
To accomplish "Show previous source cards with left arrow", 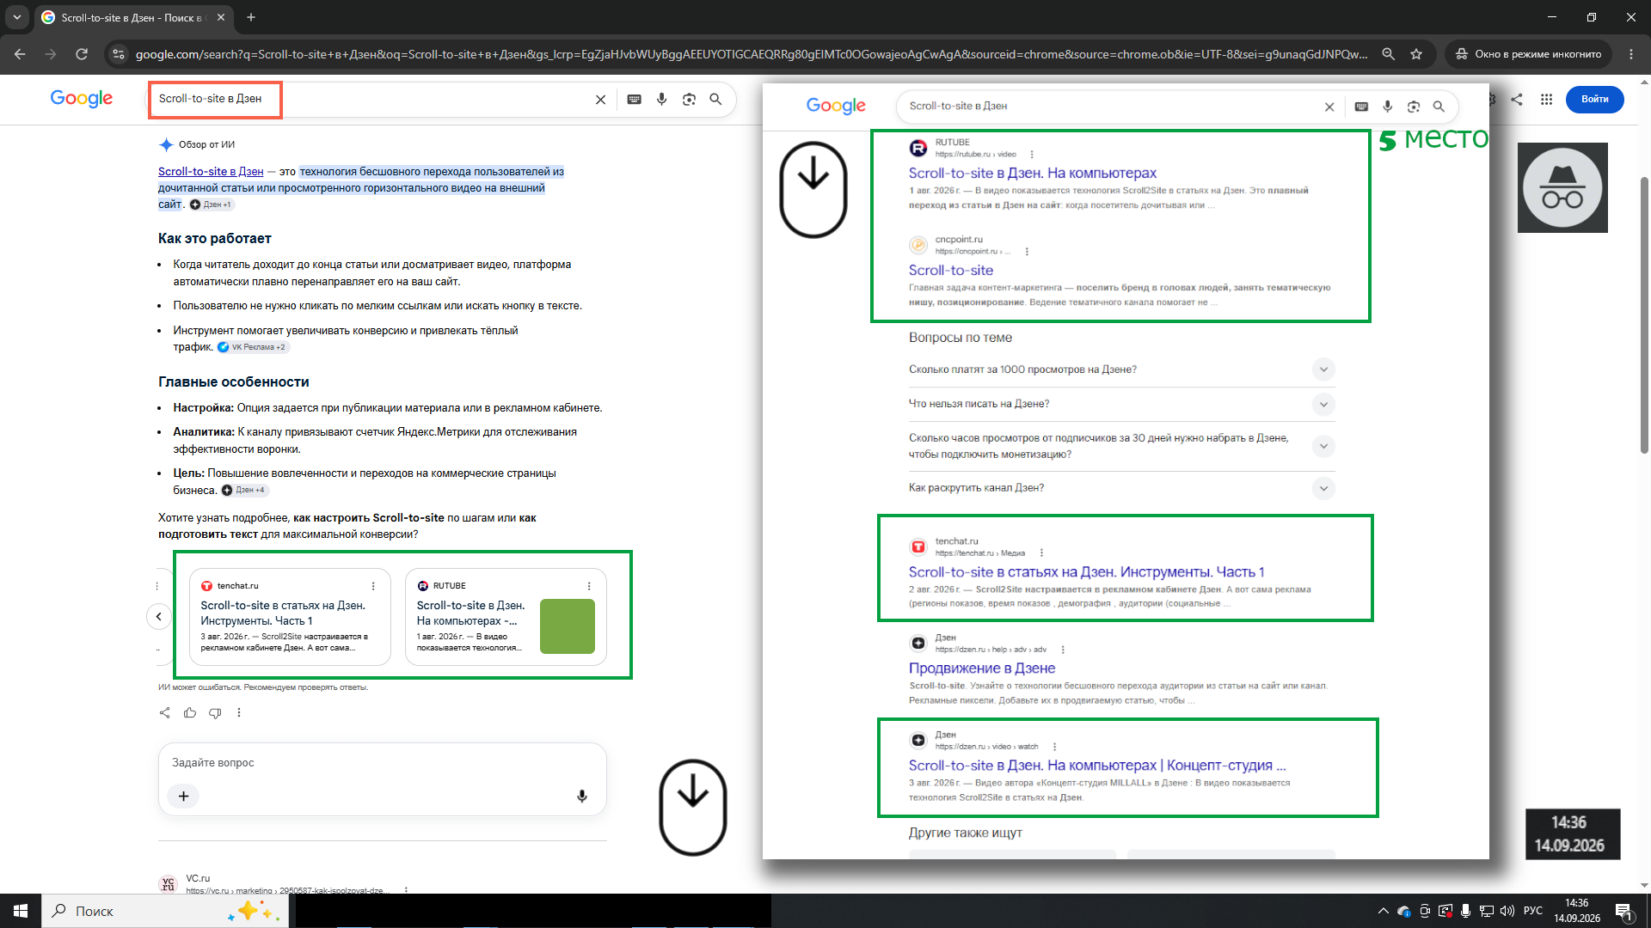I will (x=159, y=616).
